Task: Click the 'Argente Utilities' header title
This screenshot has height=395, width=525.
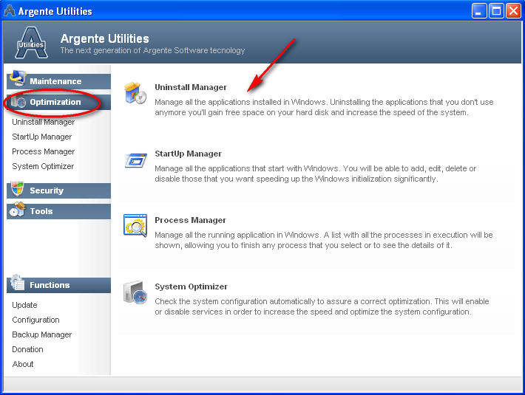Action: click(x=104, y=39)
